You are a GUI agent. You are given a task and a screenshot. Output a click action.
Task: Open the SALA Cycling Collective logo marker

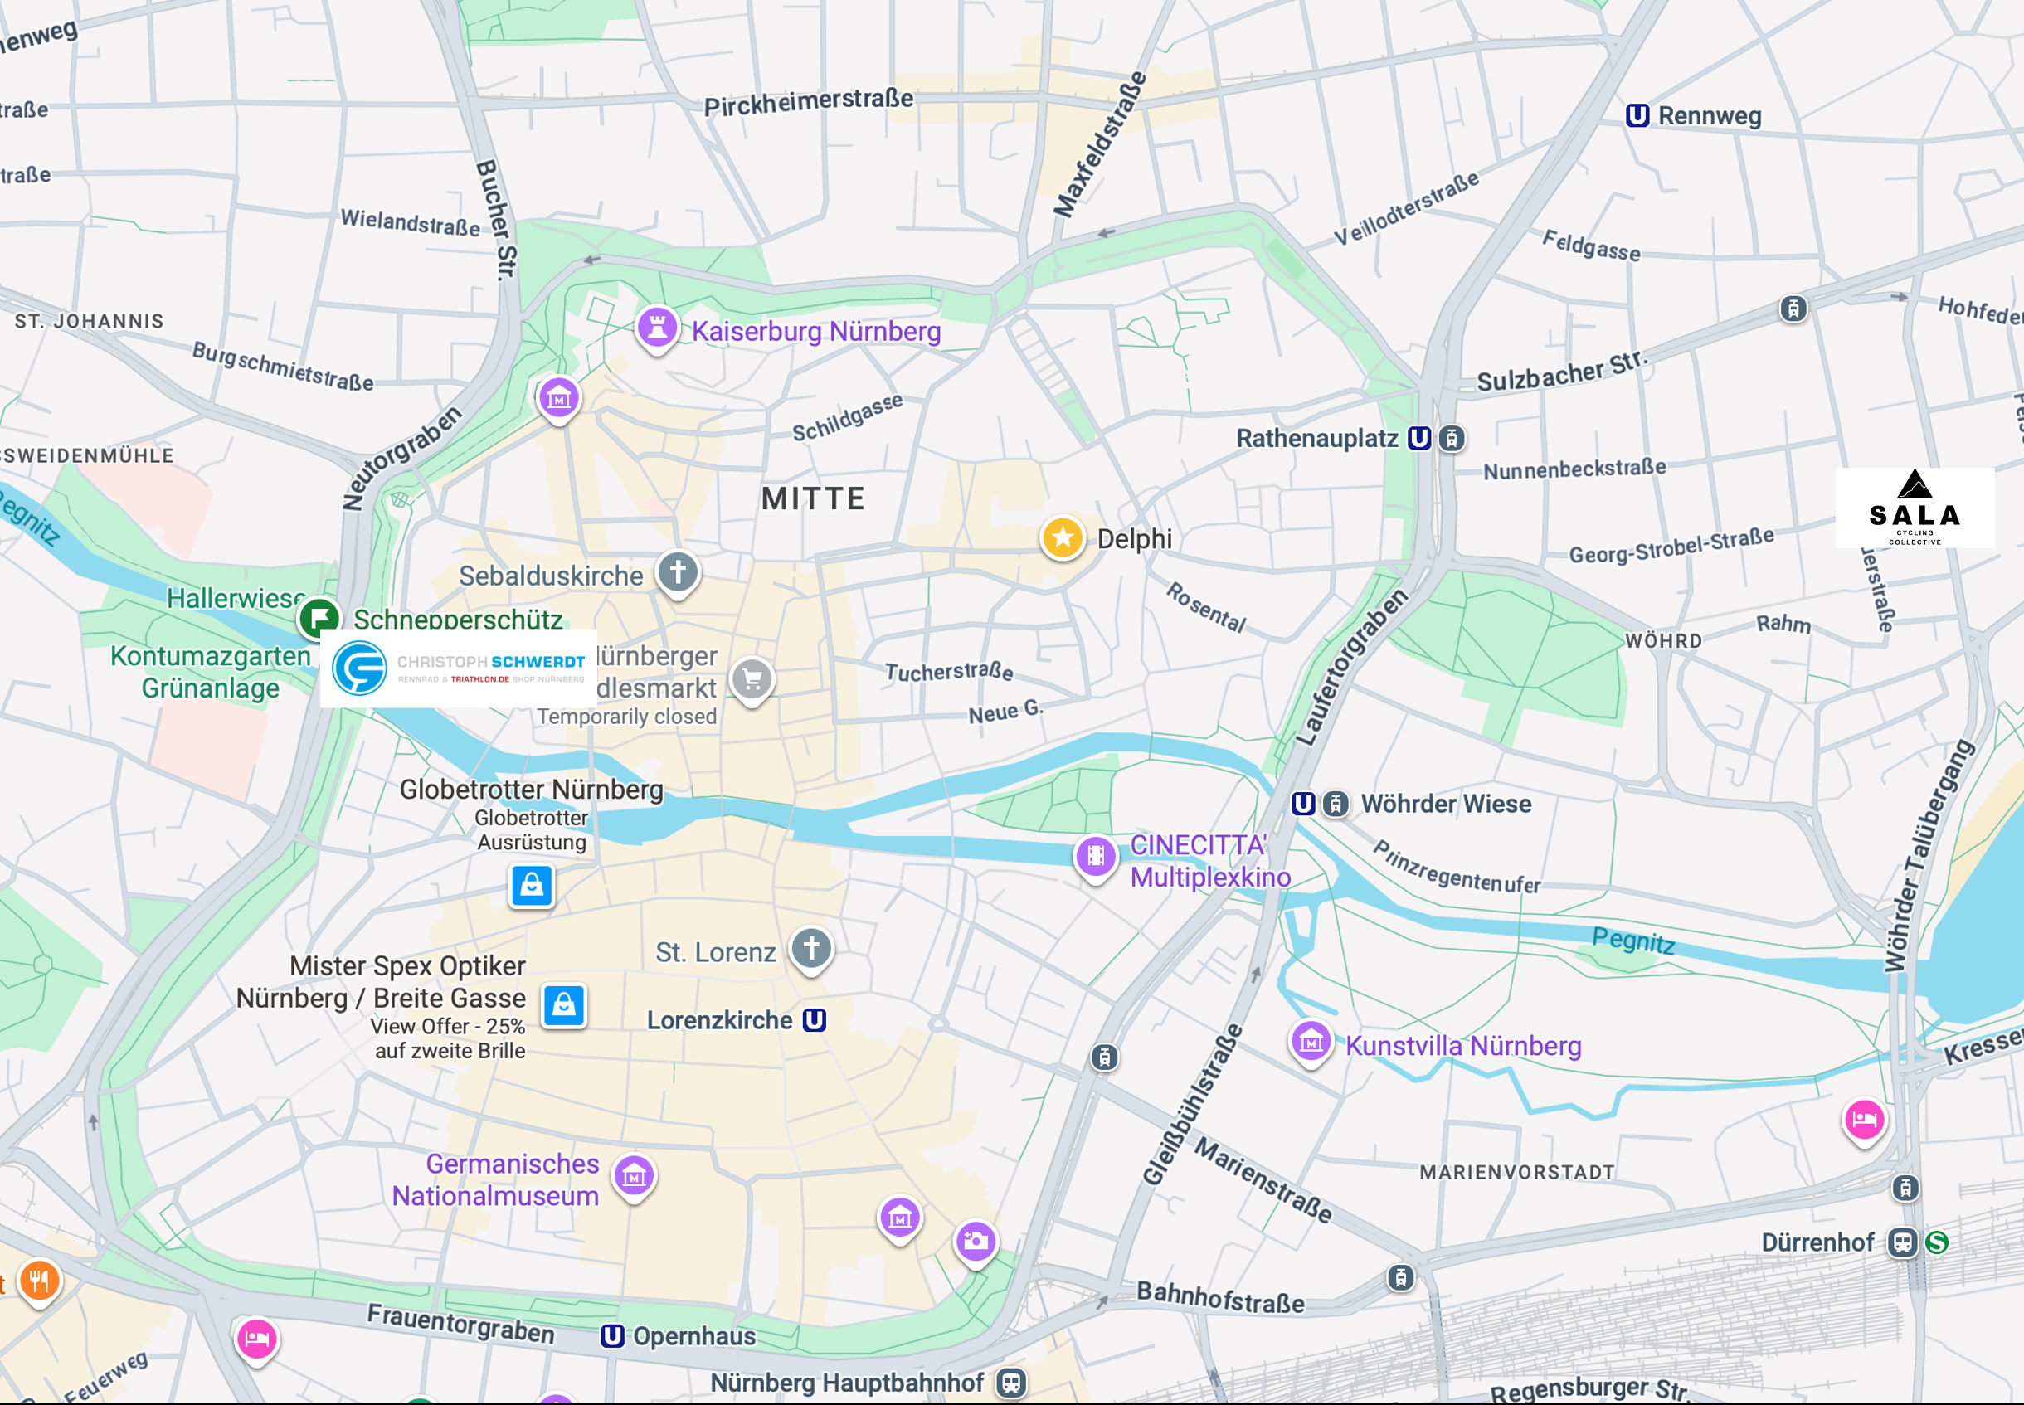coord(1915,508)
